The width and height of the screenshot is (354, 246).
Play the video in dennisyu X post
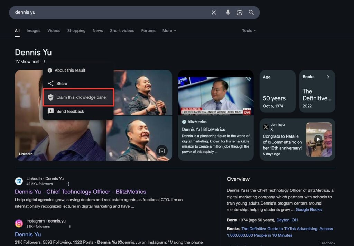pos(318,139)
